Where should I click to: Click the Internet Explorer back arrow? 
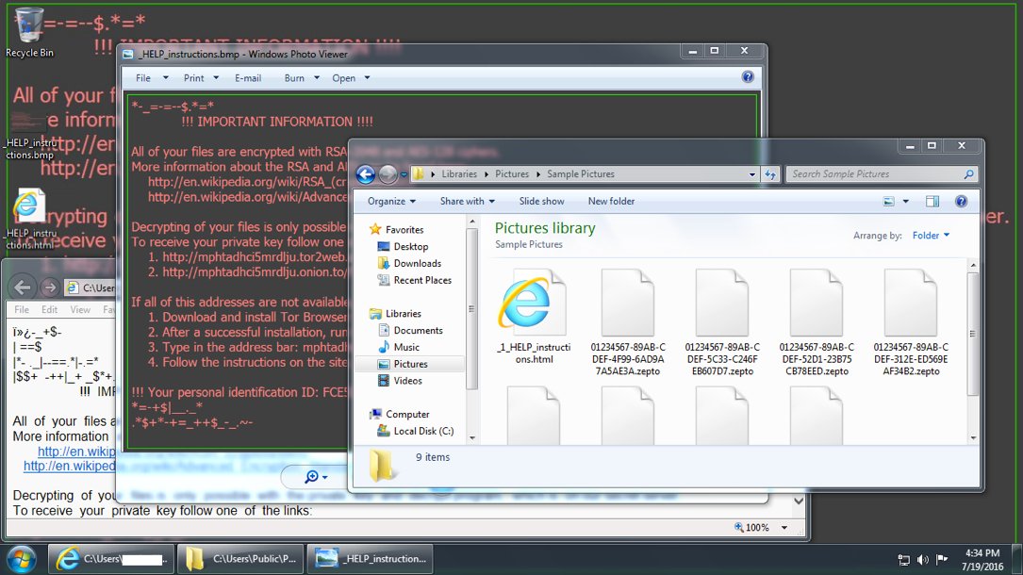(23, 287)
